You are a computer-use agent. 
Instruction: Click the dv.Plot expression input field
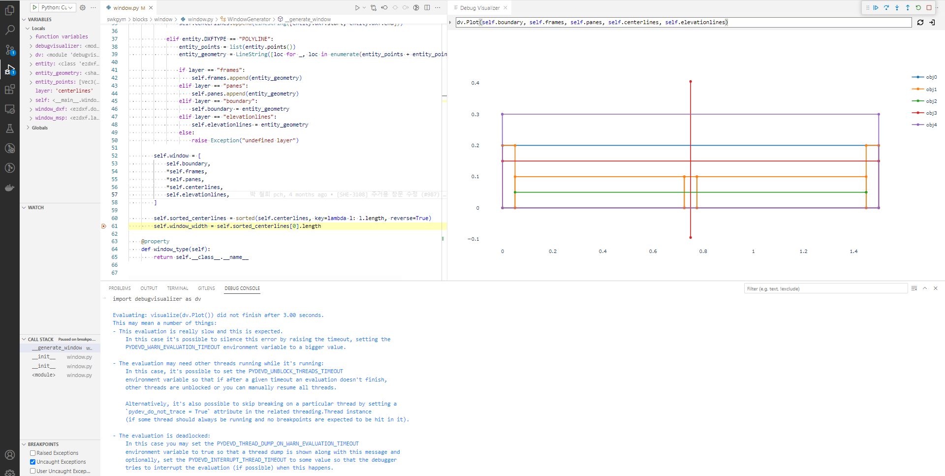683,22
